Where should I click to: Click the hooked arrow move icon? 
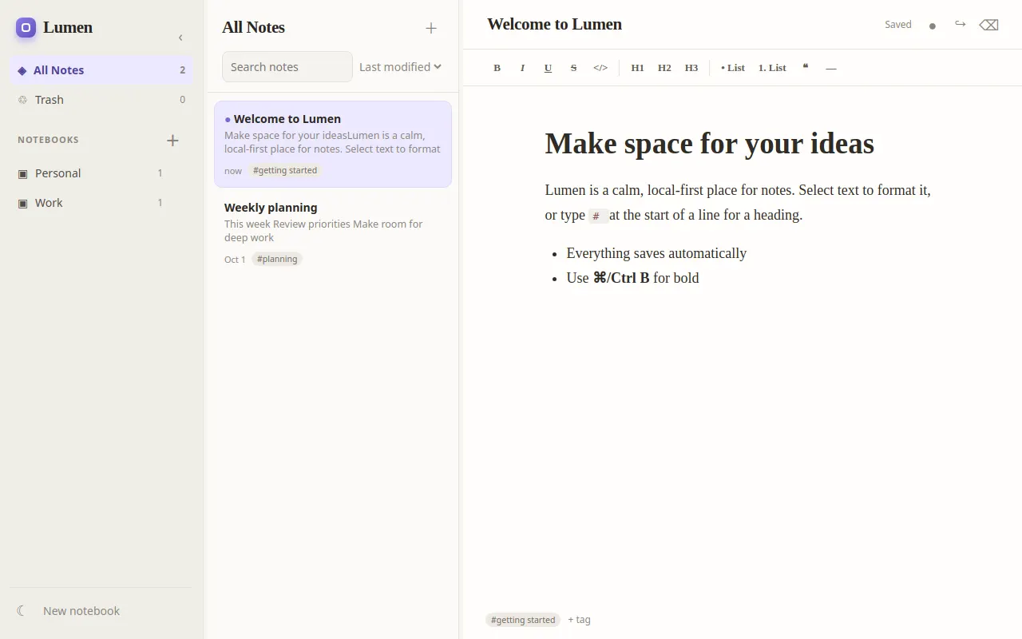coord(961,25)
